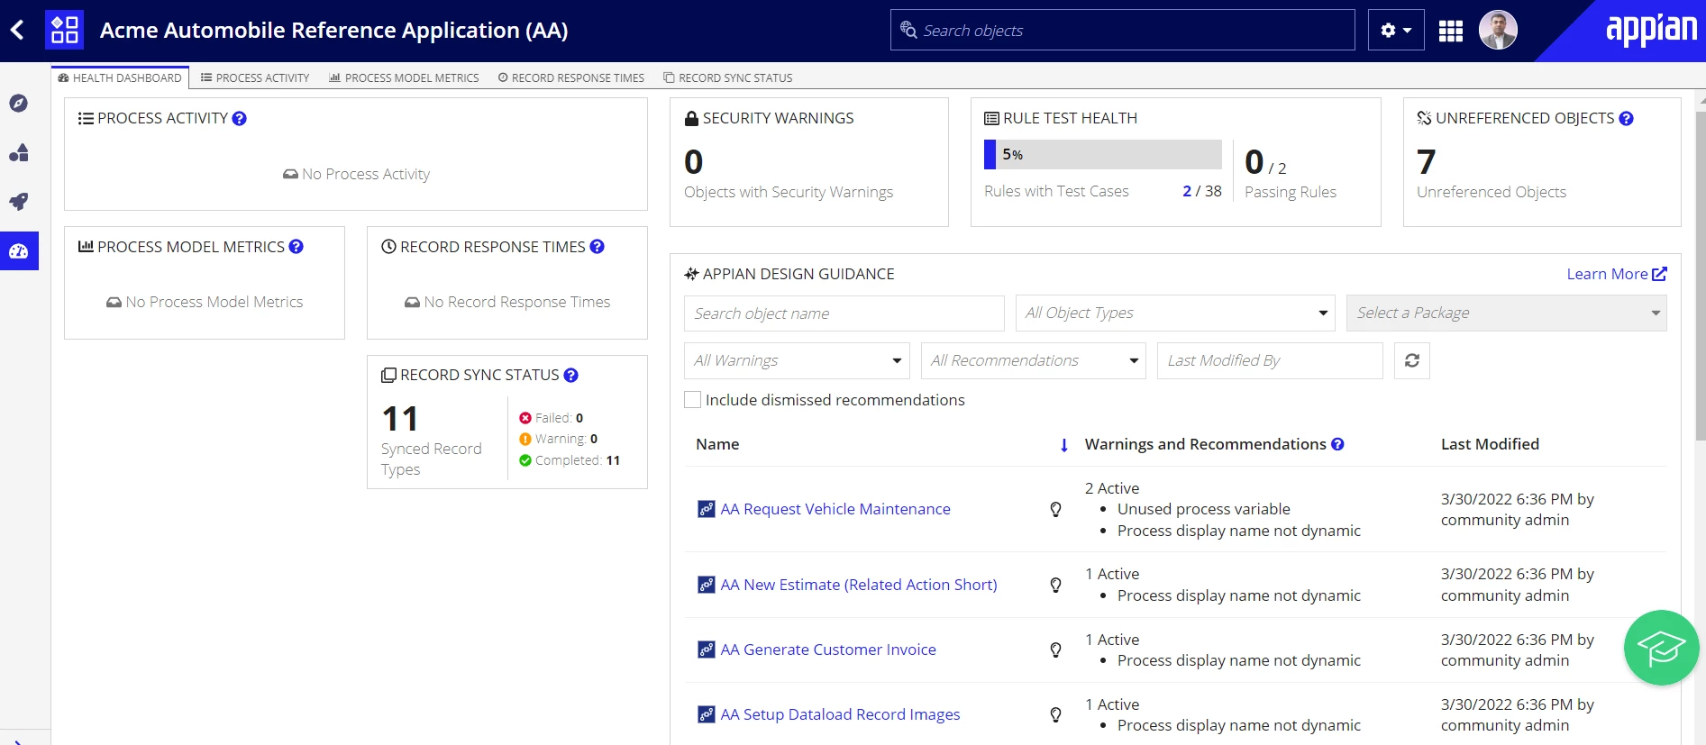This screenshot has height=745, width=1706.
Task: Focus the Last Modified By field
Action: [x=1270, y=360]
